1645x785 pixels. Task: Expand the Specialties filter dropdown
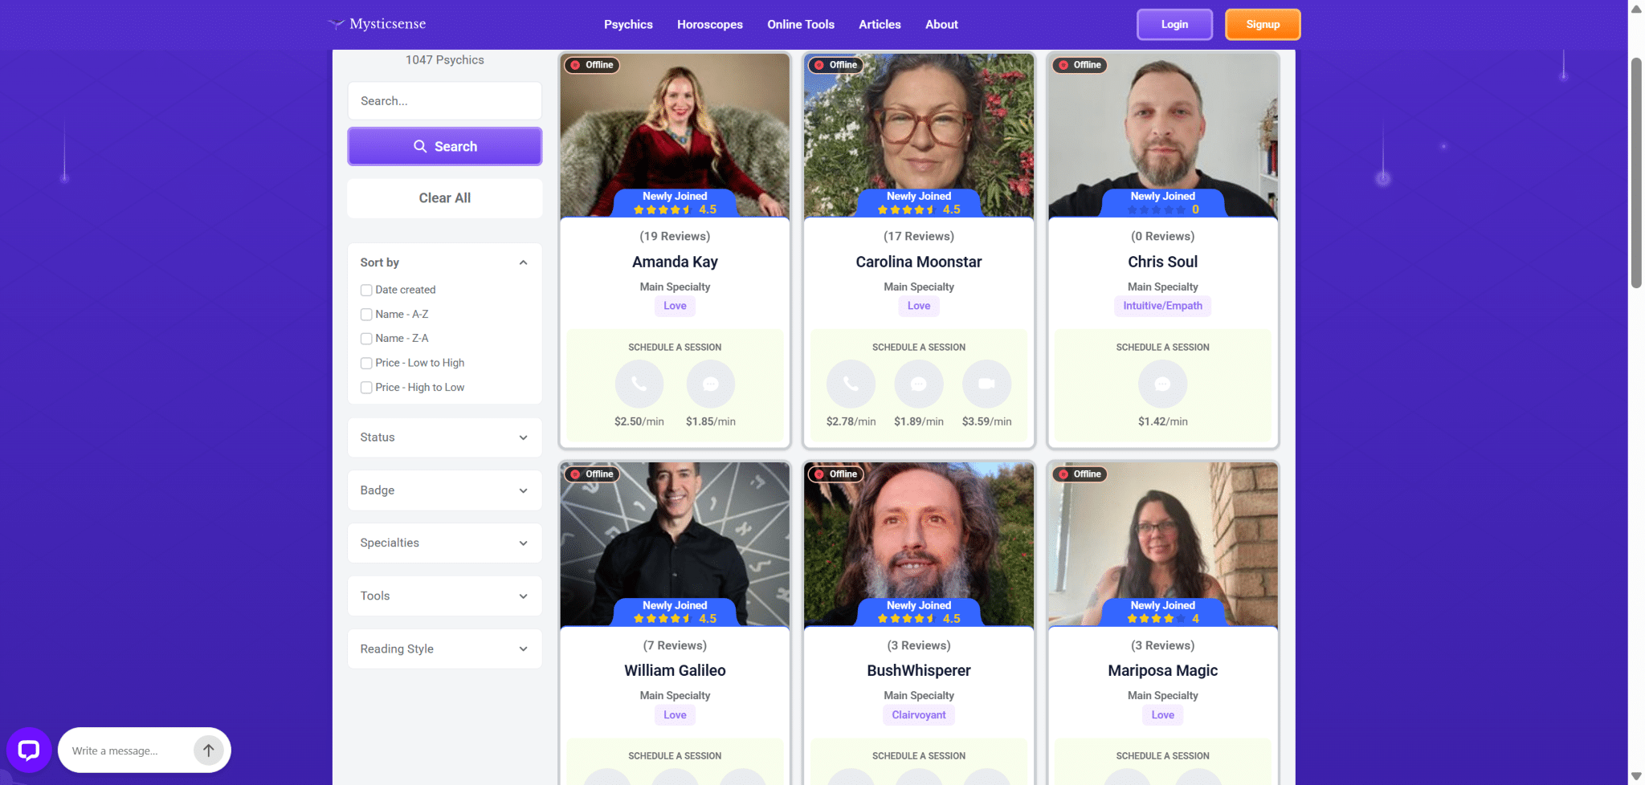point(444,543)
